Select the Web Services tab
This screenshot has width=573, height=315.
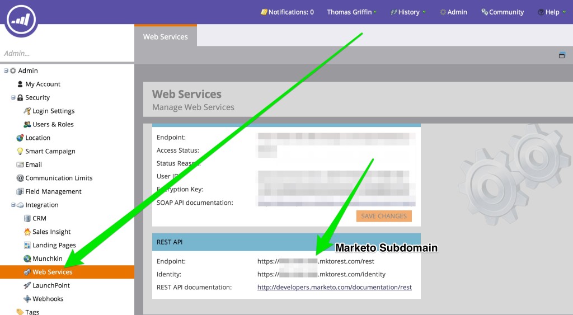(166, 36)
